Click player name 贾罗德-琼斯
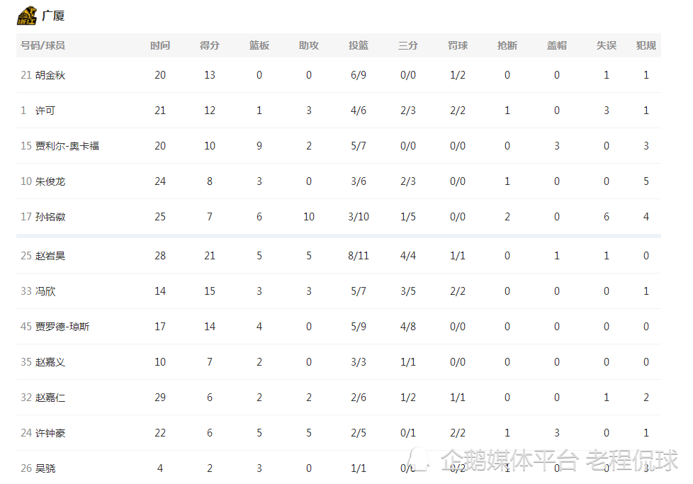The height and width of the screenshot is (484, 693). [62, 327]
